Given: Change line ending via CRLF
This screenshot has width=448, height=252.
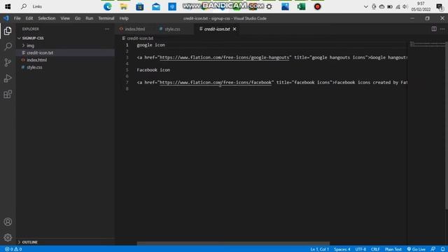Looking at the screenshot, I should pyautogui.click(x=375, y=249).
